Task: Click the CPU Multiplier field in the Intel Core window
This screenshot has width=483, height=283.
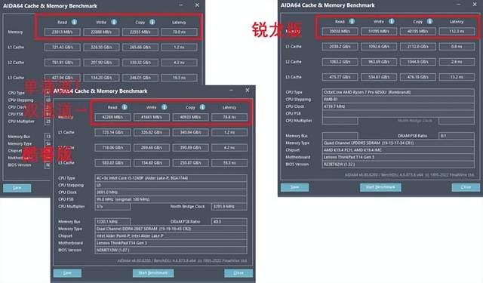Action: pyautogui.click(x=112, y=207)
